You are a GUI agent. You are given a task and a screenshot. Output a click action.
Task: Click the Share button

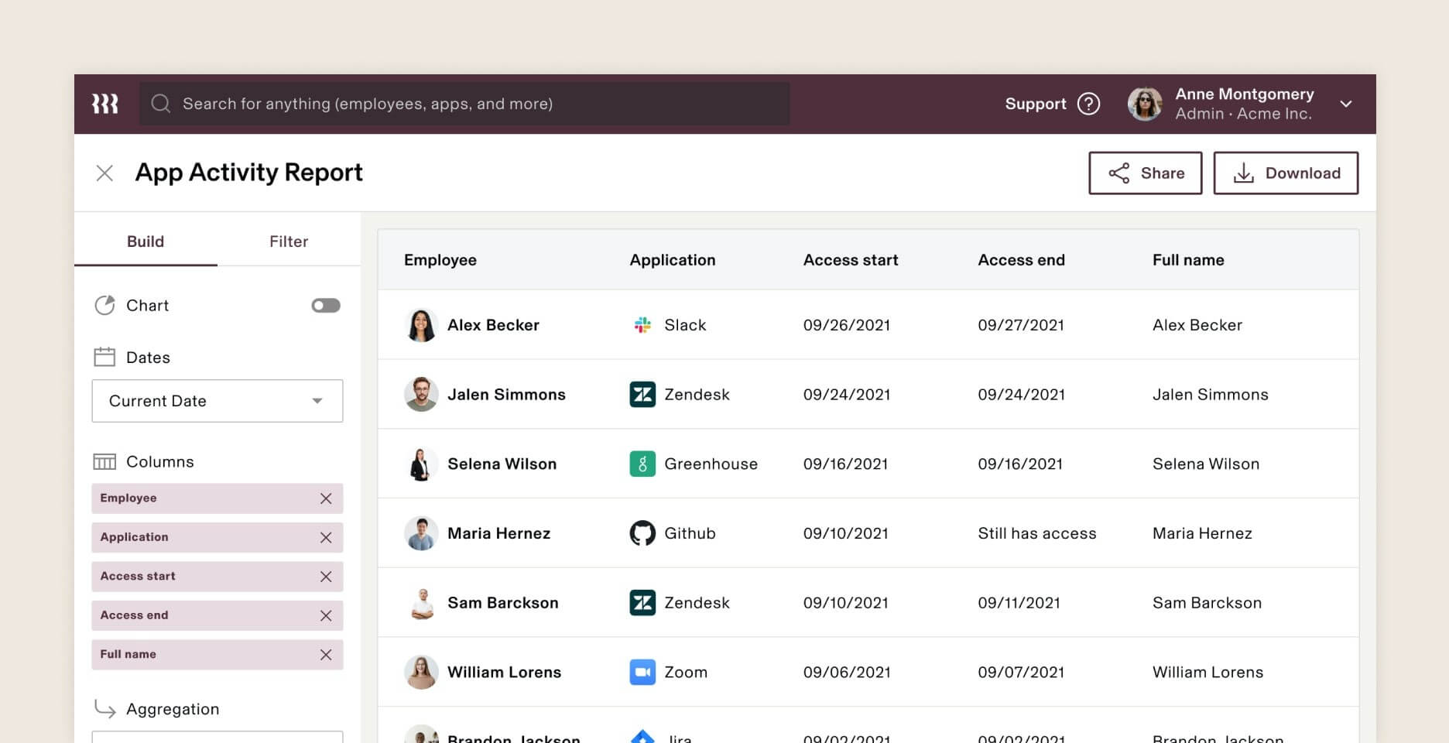1146,173
